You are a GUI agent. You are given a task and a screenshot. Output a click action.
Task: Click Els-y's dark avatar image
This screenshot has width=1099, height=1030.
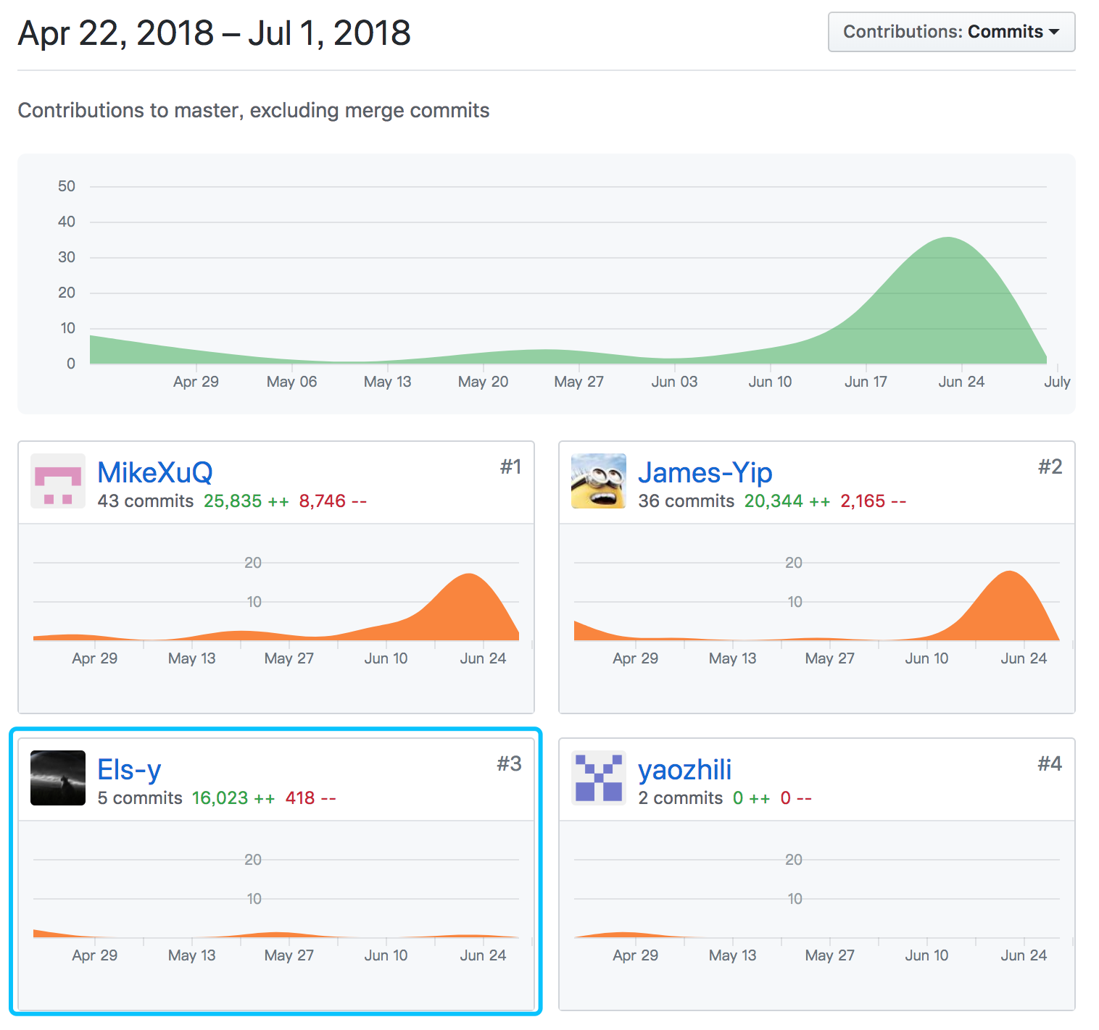tap(58, 778)
